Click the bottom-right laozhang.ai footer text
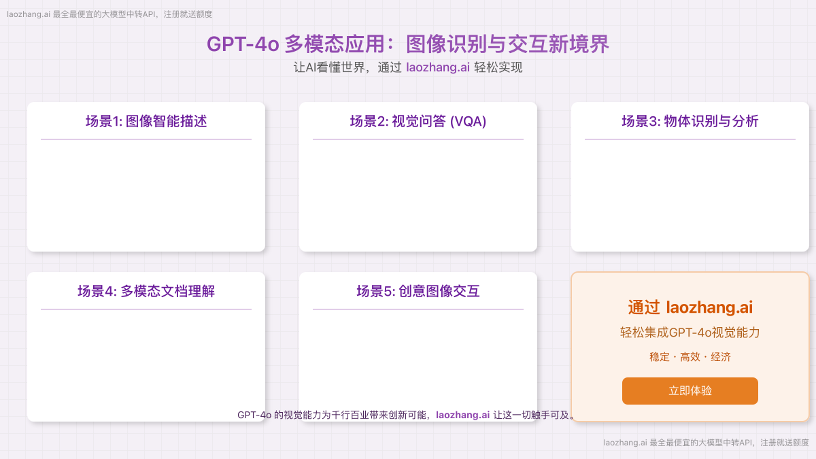The image size is (816, 459). pos(706,443)
